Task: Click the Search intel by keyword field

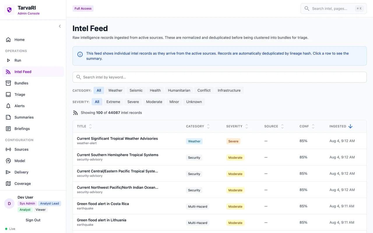Action: point(219,77)
